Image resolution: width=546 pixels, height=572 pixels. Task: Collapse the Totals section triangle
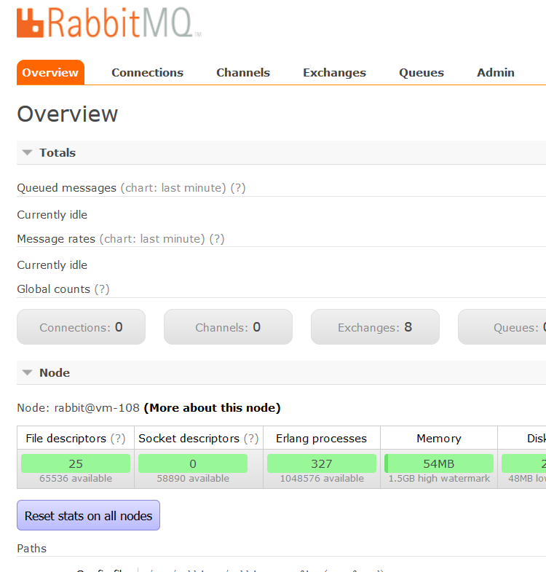click(x=28, y=152)
